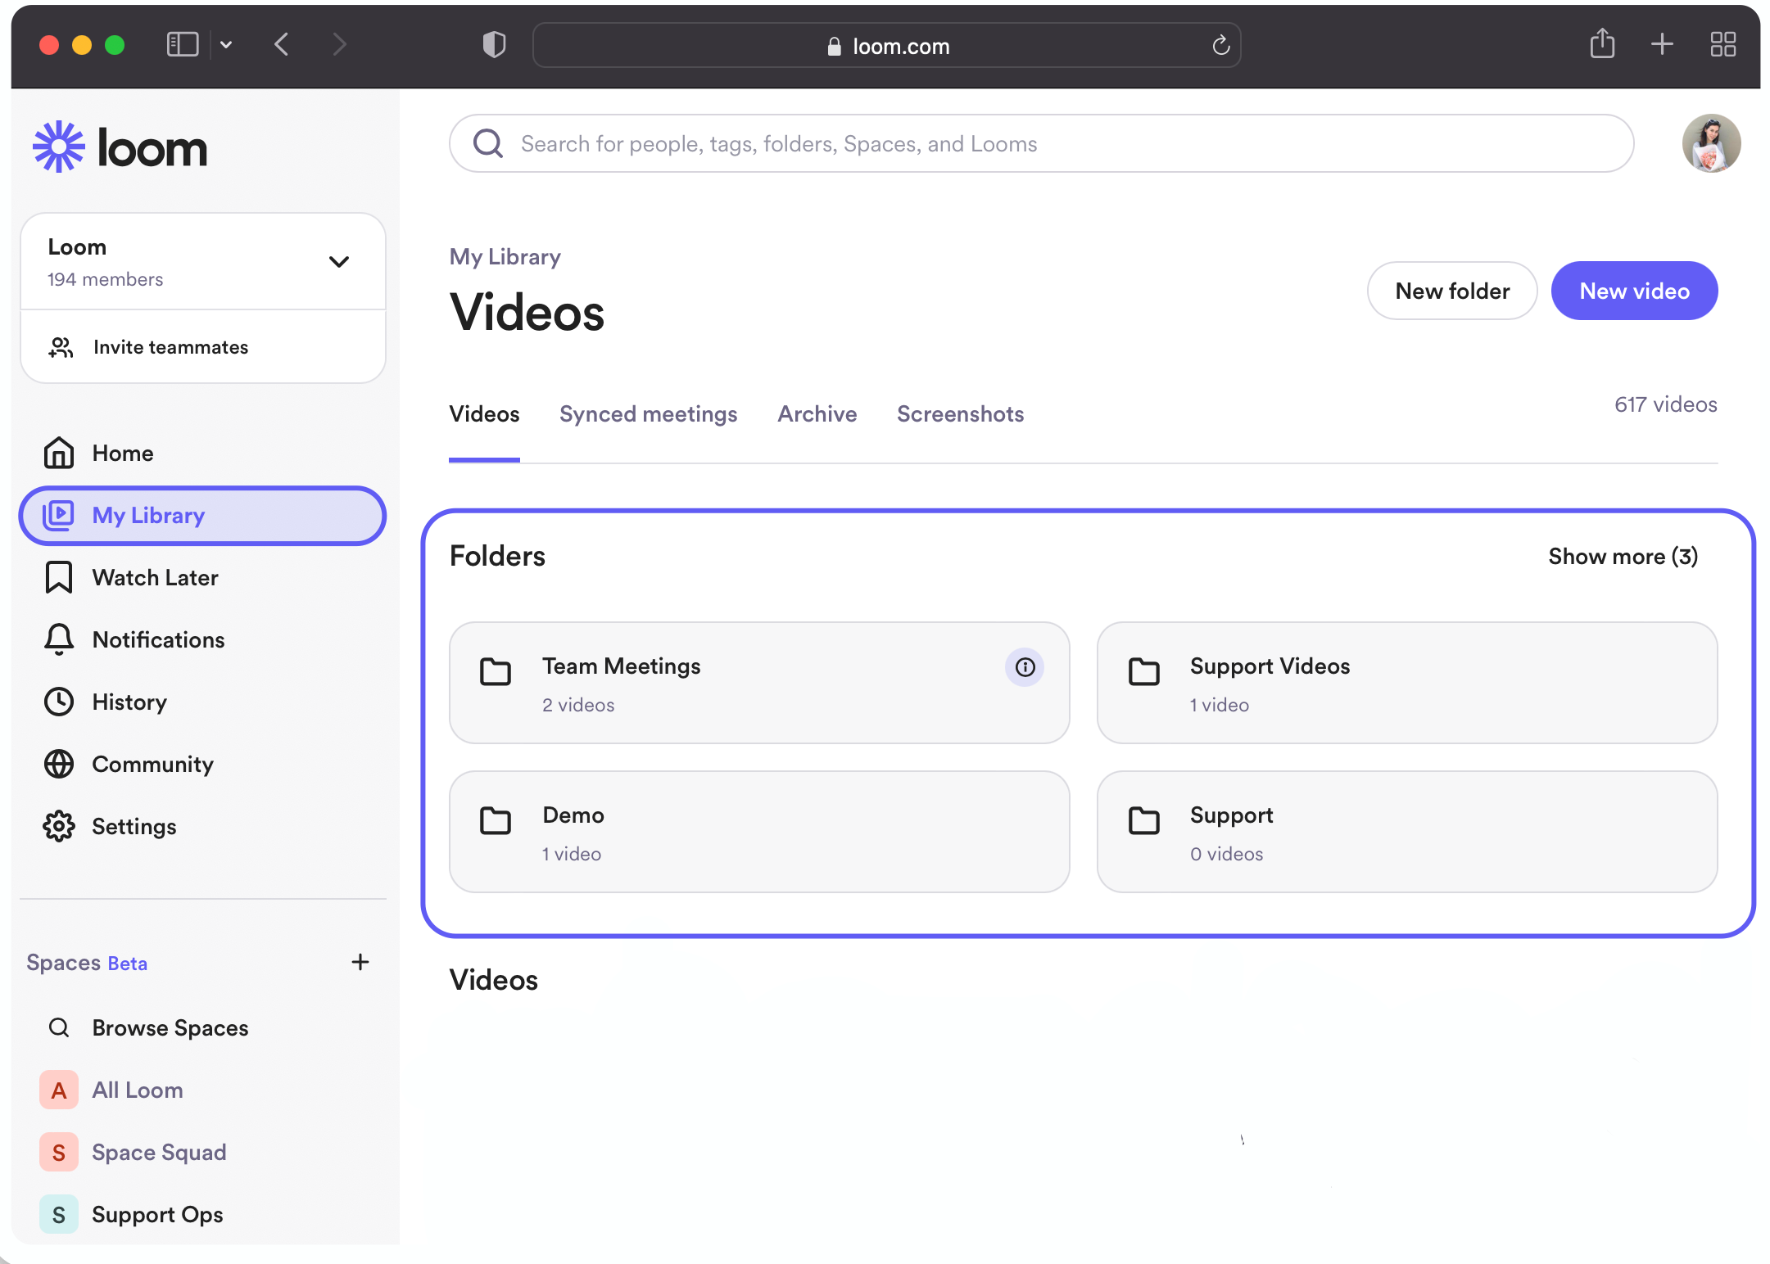Go to History in the sidebar
Image resolution: width=1770 pixels, height=1264 pixels.
tap(129, 702)
